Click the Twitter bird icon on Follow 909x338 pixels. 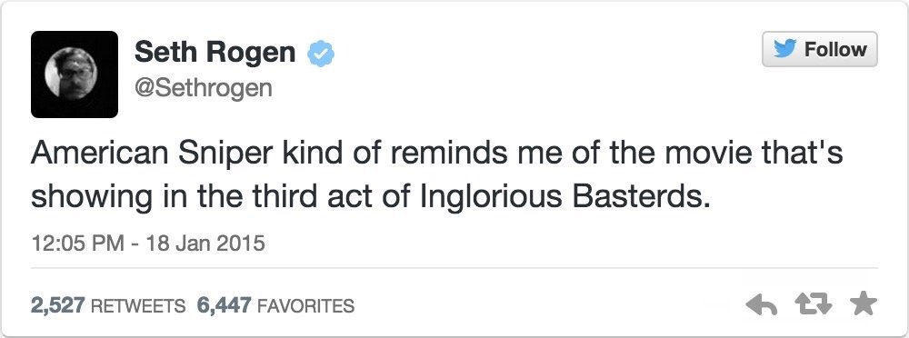784,50
